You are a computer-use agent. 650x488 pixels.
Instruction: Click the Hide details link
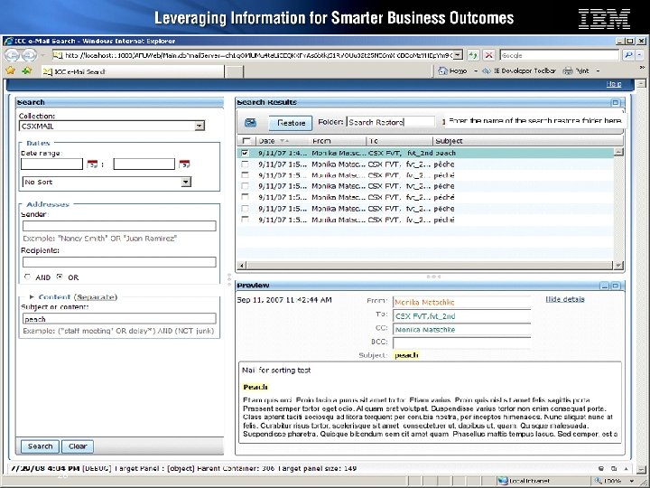coord(565,299)
